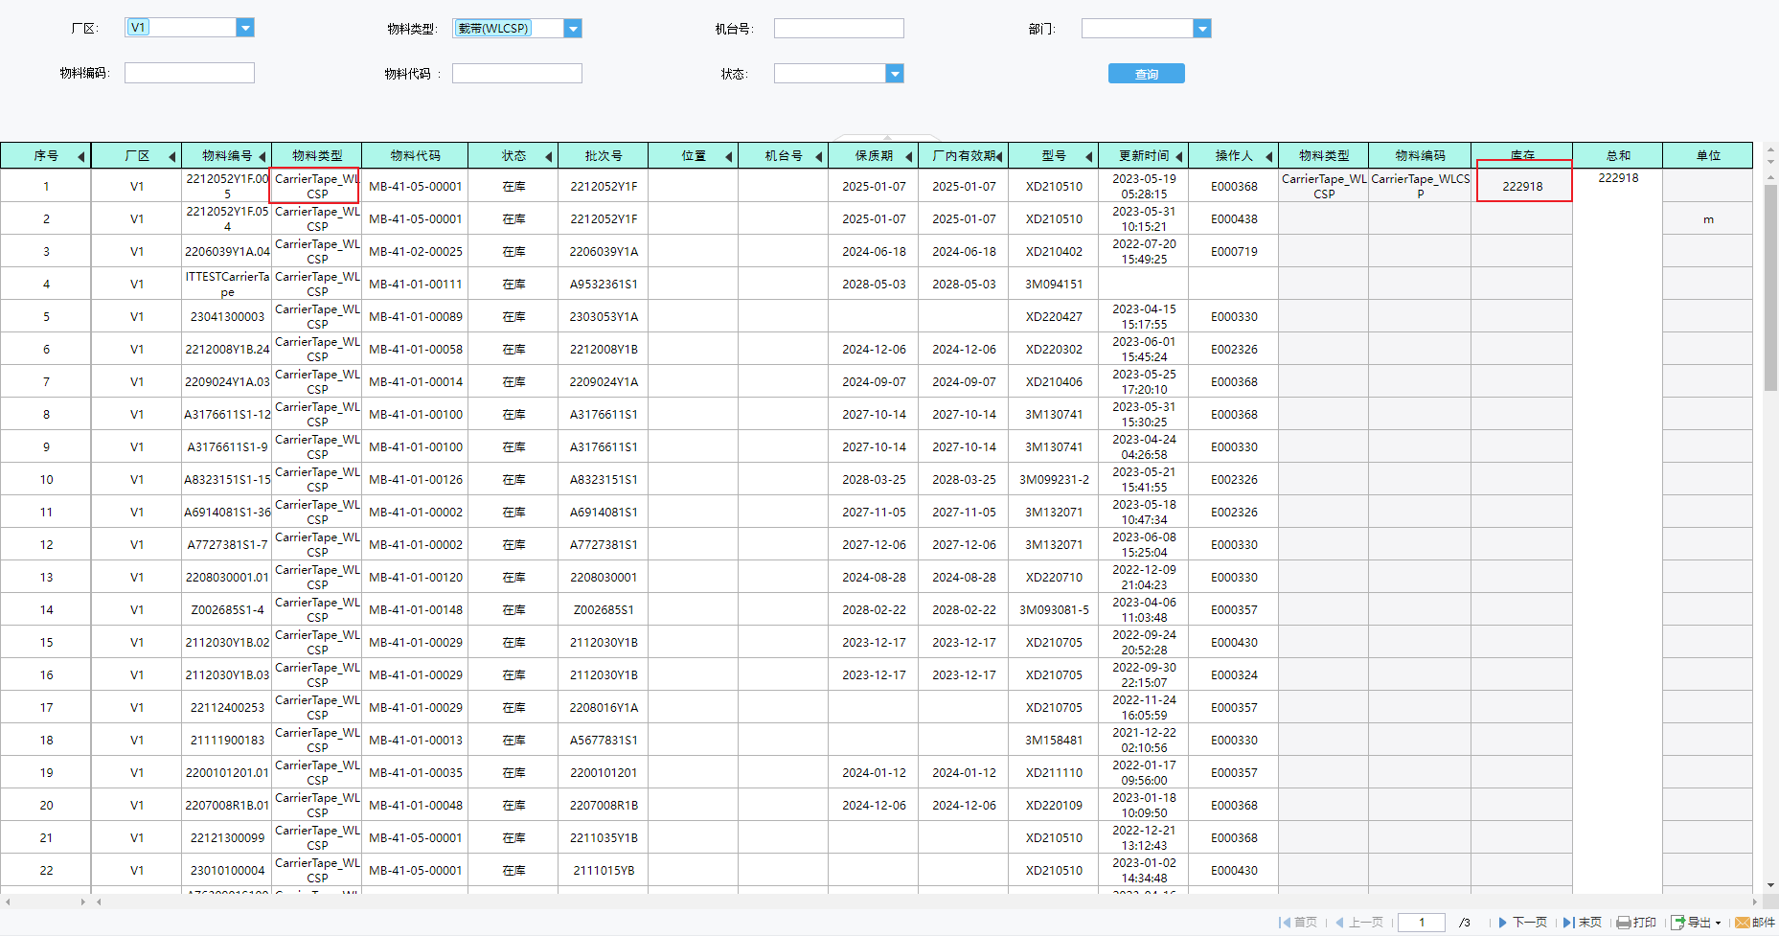The width and height of the screenshot is (1779, 936).
Task: Select model XD220427 cell
Action: coord(1054,317)
